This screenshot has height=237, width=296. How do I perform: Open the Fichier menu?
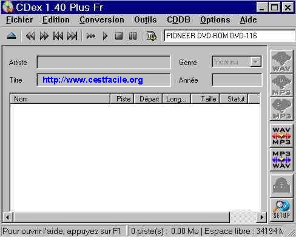(x=19, y=20)
